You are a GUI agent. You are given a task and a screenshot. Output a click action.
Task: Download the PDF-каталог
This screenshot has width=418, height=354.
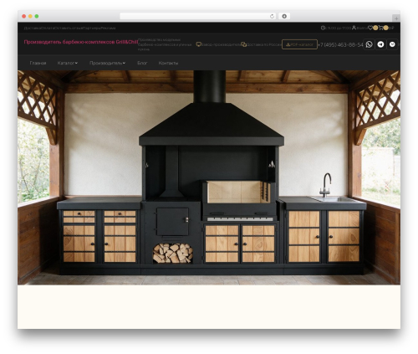(299, 44)
